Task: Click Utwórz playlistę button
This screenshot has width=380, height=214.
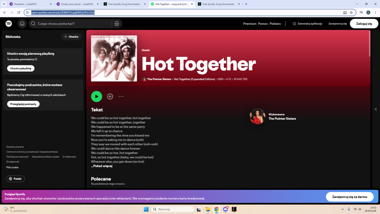Action: 21,68
